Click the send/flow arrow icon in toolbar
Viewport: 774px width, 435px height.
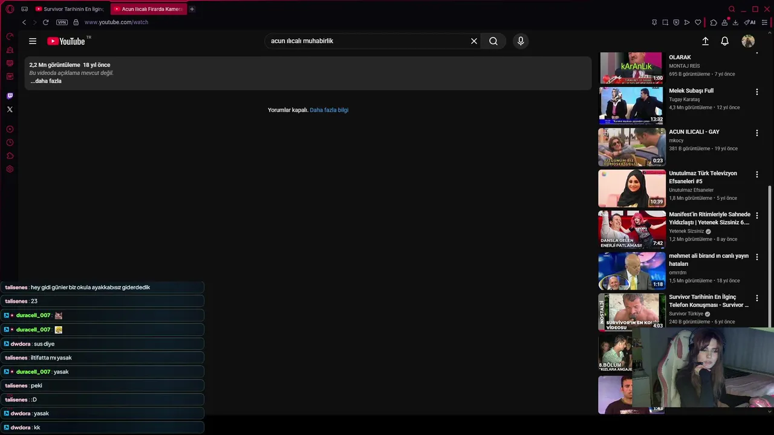(687, 22)
